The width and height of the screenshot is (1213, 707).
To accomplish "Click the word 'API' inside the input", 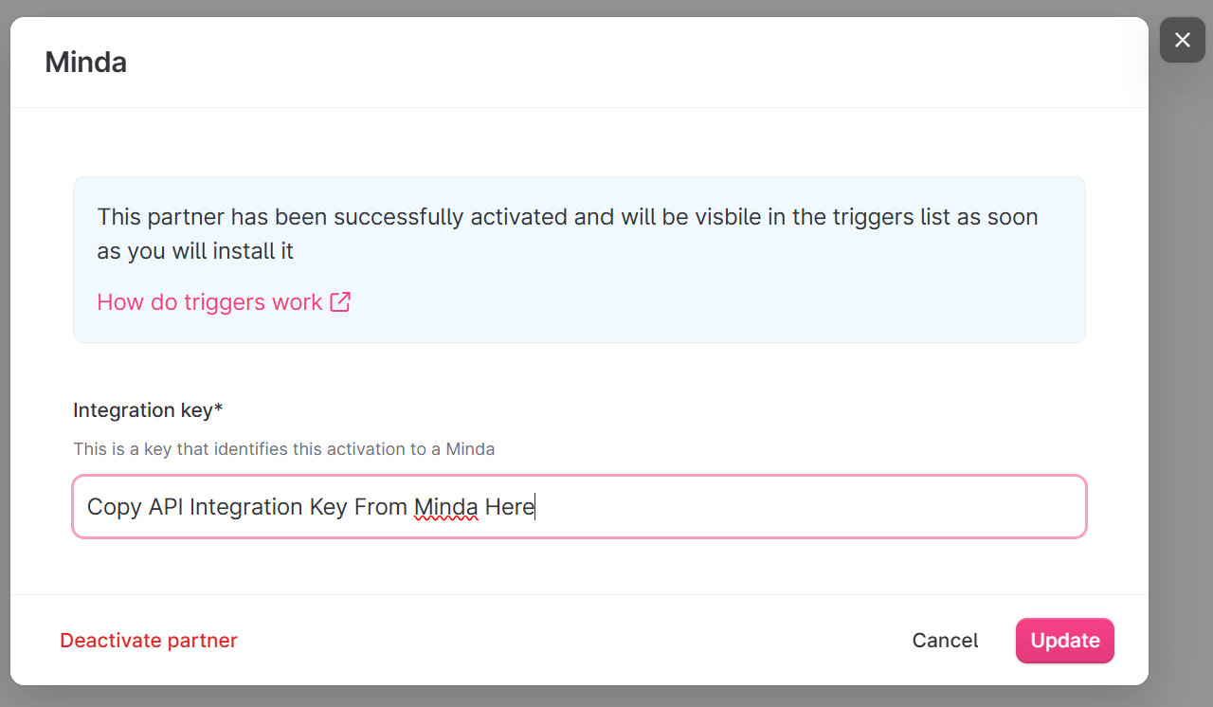I will click(x=166, y=507).
